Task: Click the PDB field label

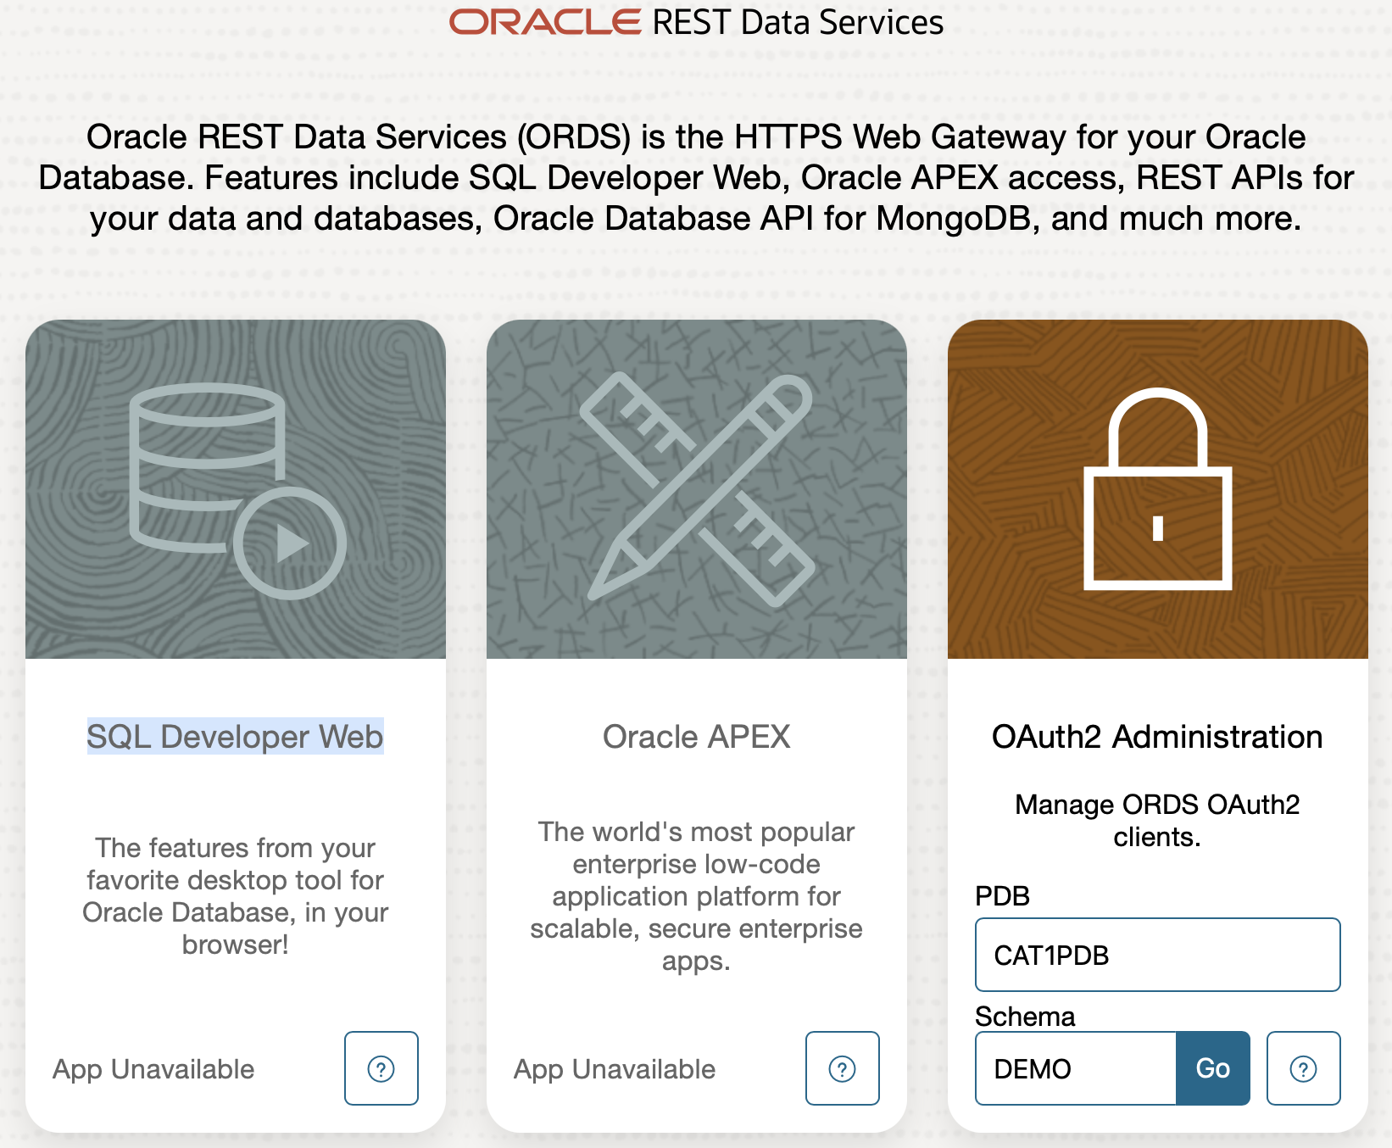Action: (x=1003, y=896)
